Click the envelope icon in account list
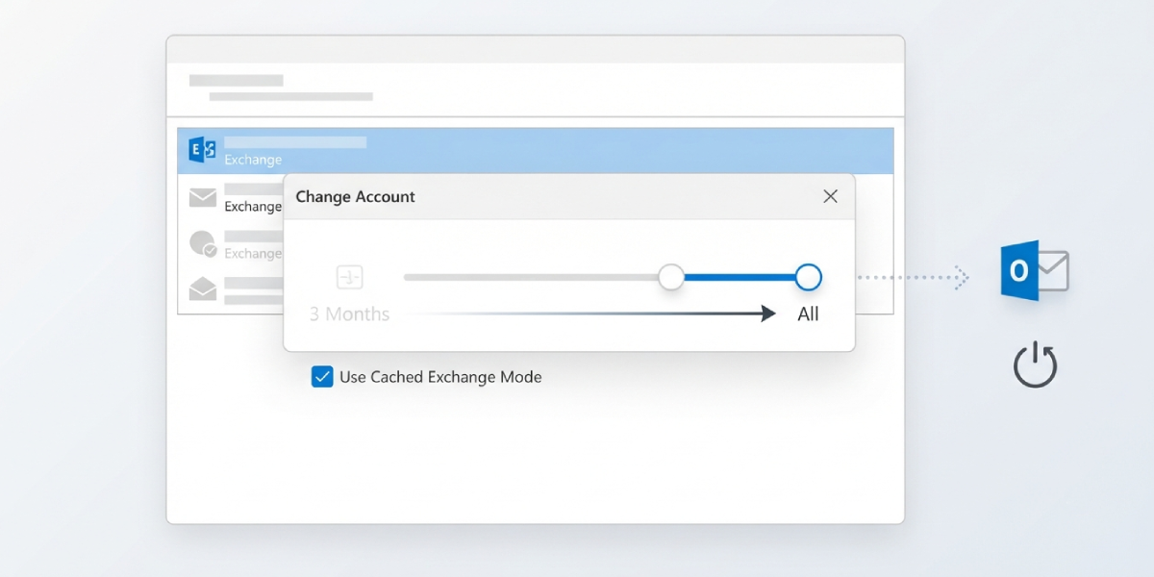 click(202, 198)
